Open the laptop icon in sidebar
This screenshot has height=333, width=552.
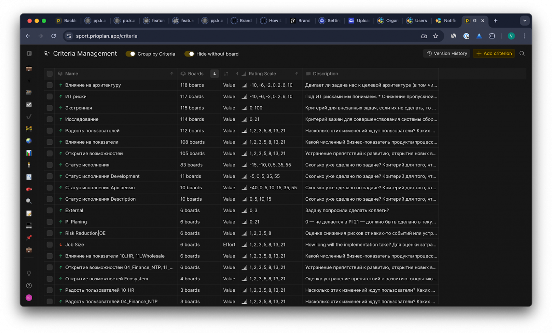(29, 225)
